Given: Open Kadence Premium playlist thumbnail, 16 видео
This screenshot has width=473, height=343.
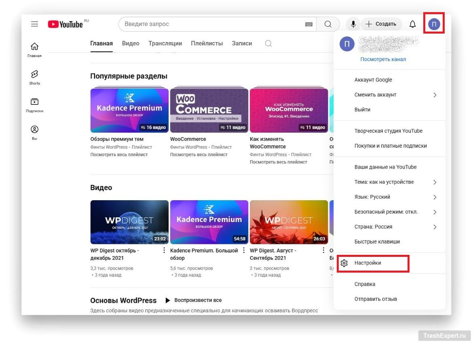Looking at the screenshot, I should [129, 110].
